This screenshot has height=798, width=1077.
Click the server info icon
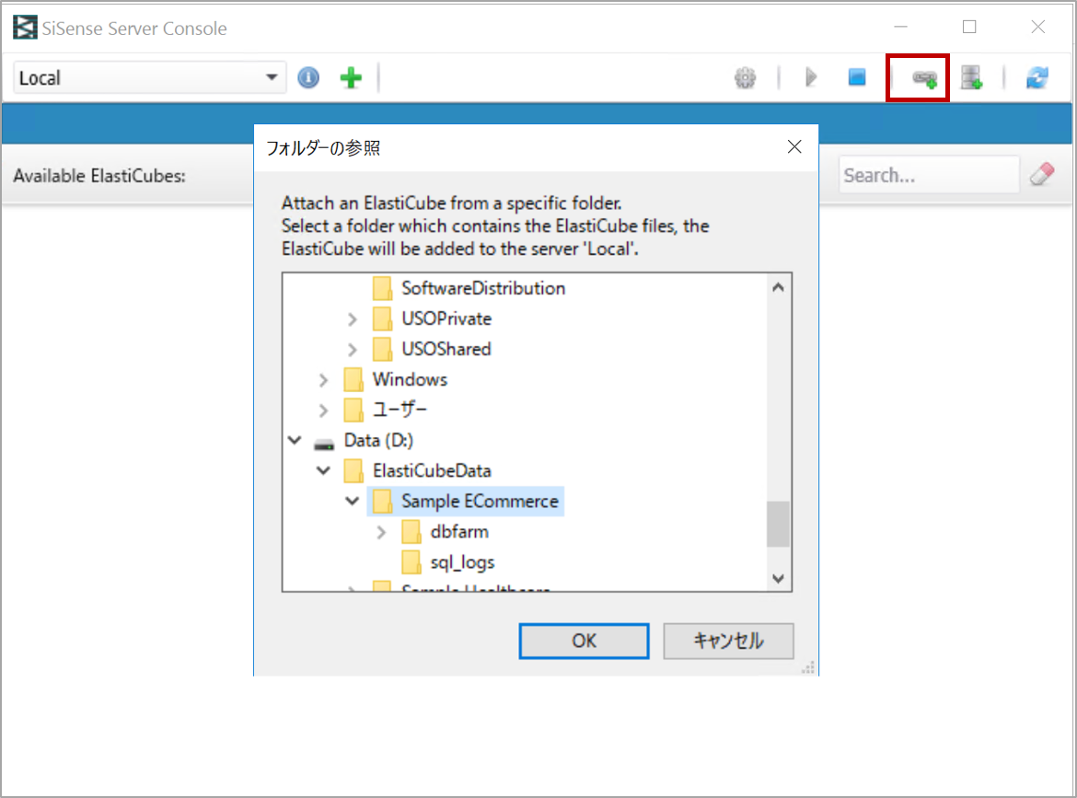[308, 77]
